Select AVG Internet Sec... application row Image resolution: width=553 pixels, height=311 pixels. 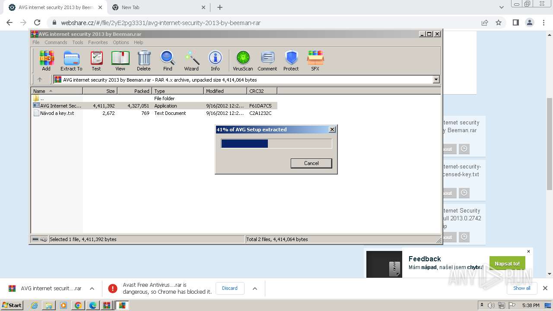pyautogui.click(x=154, y=106)
